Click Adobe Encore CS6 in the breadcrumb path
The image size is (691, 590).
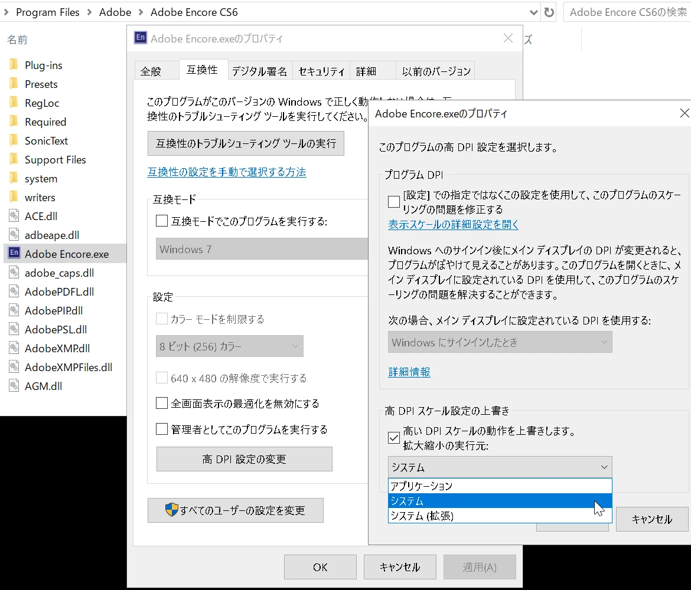coord(194,12)
